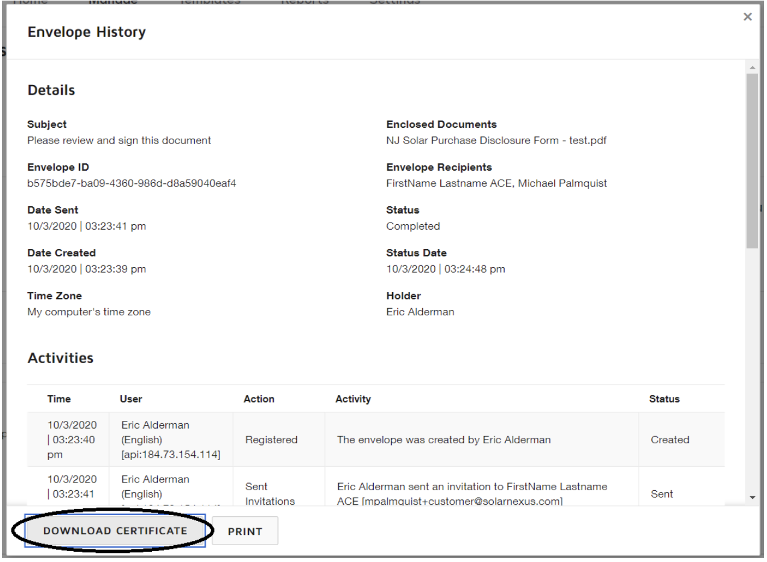Click the Status column header in Activities

[x=664, y=399]
